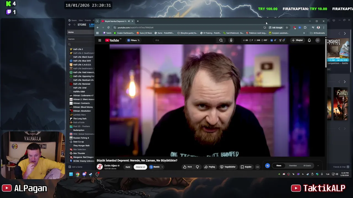Click the Katıl join button
This screenshot has height=198, width=353.
tap(128, 167)
